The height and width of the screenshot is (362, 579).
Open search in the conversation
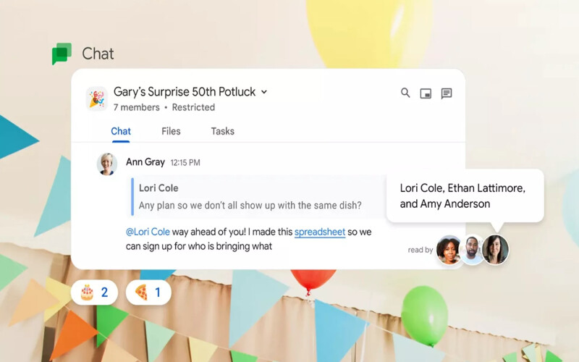(x=405, y=93)
